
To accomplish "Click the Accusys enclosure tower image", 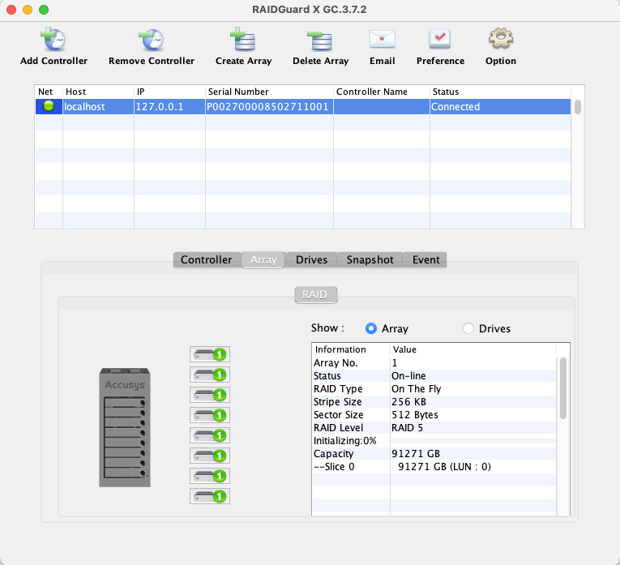I will tap(125, 427).
